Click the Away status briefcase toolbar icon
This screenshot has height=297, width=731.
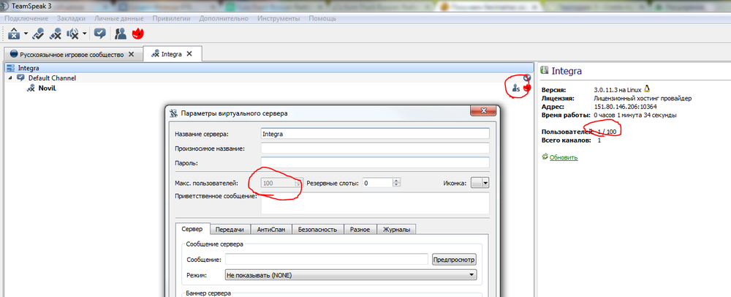(x=15, y=34)
